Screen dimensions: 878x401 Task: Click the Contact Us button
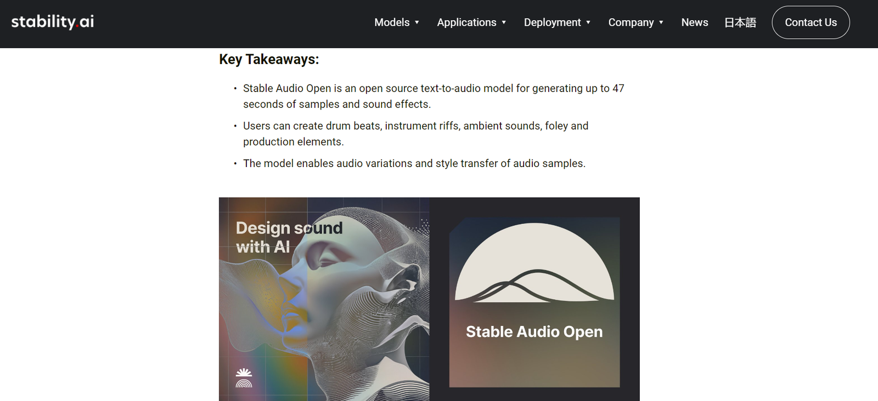[x=811, y=22]
